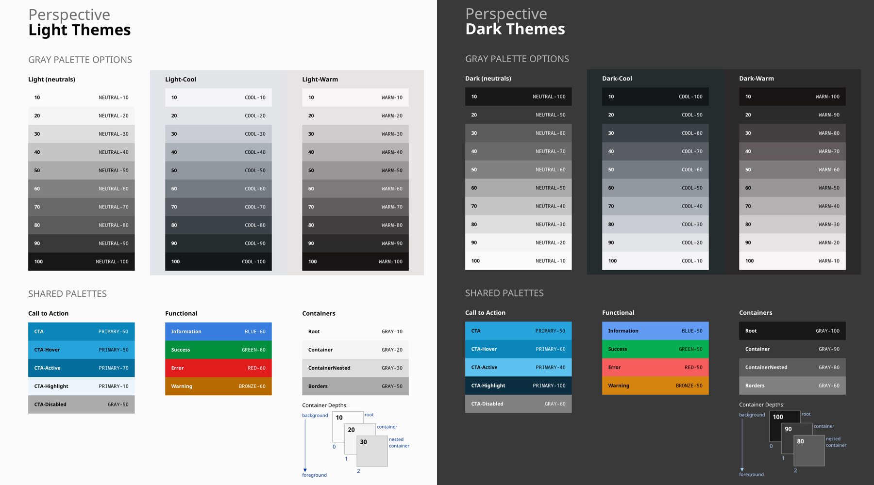Click the Warning BRONZE-50 swatch
The height and width of the screenshot is (485, 874).
[655, 386]
